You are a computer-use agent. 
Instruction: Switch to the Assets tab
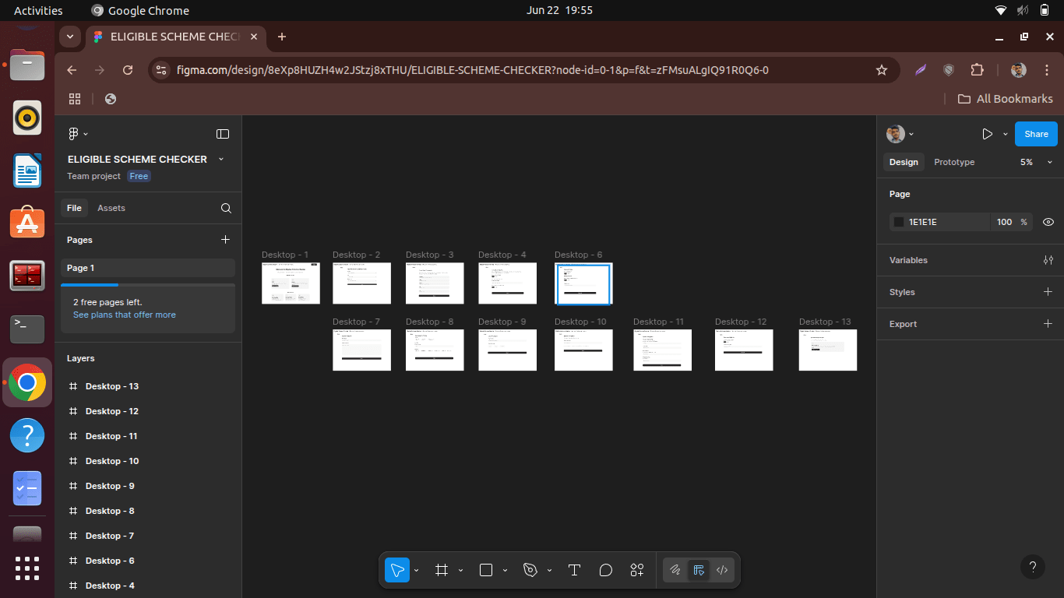click(111, 208)
